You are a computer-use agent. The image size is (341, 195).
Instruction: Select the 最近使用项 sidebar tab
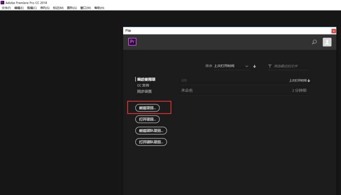click(146, 79)
